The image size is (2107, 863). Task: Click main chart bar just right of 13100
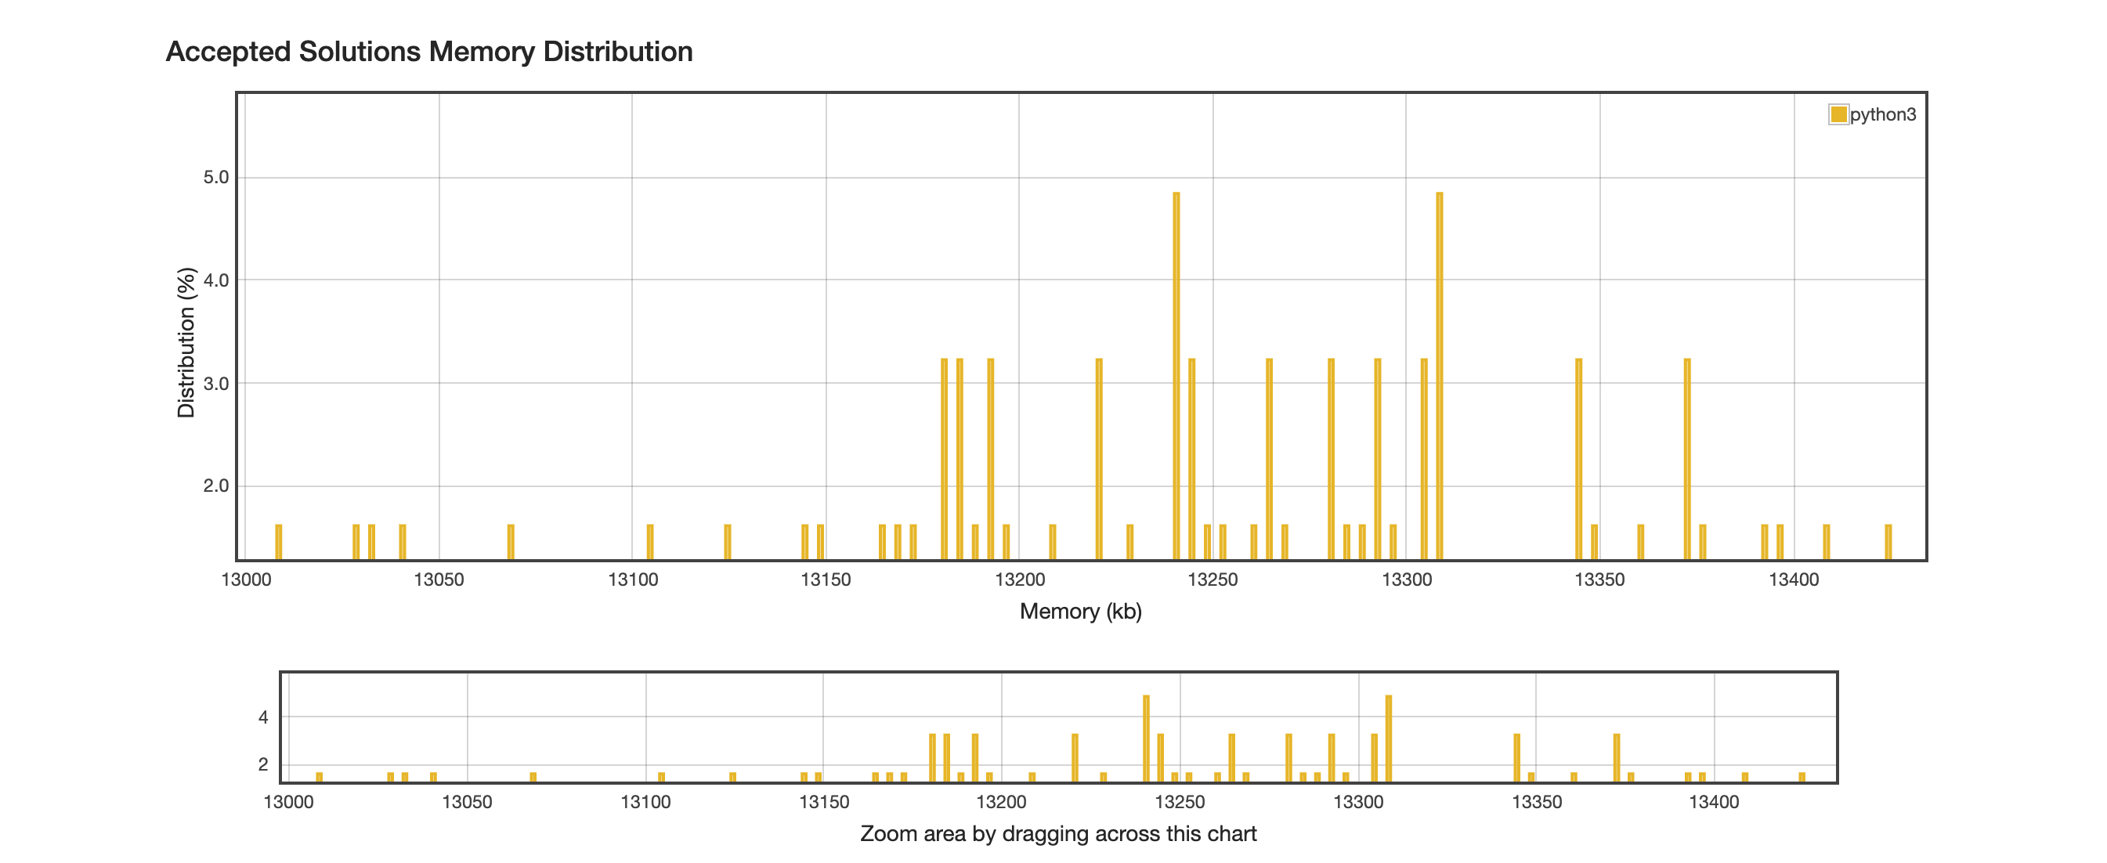pos(649,541)
